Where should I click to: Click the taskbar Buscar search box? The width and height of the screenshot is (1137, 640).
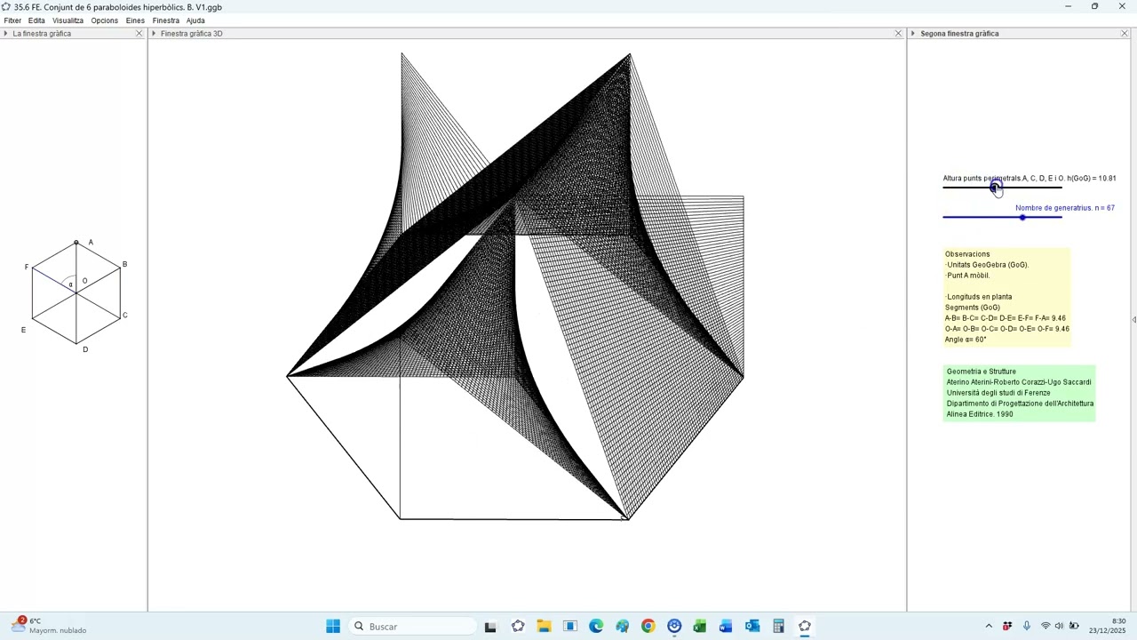coord(411,627)
